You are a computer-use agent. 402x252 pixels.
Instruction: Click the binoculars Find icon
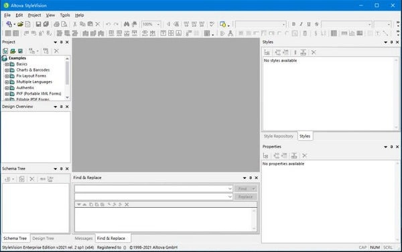[127, 24]
